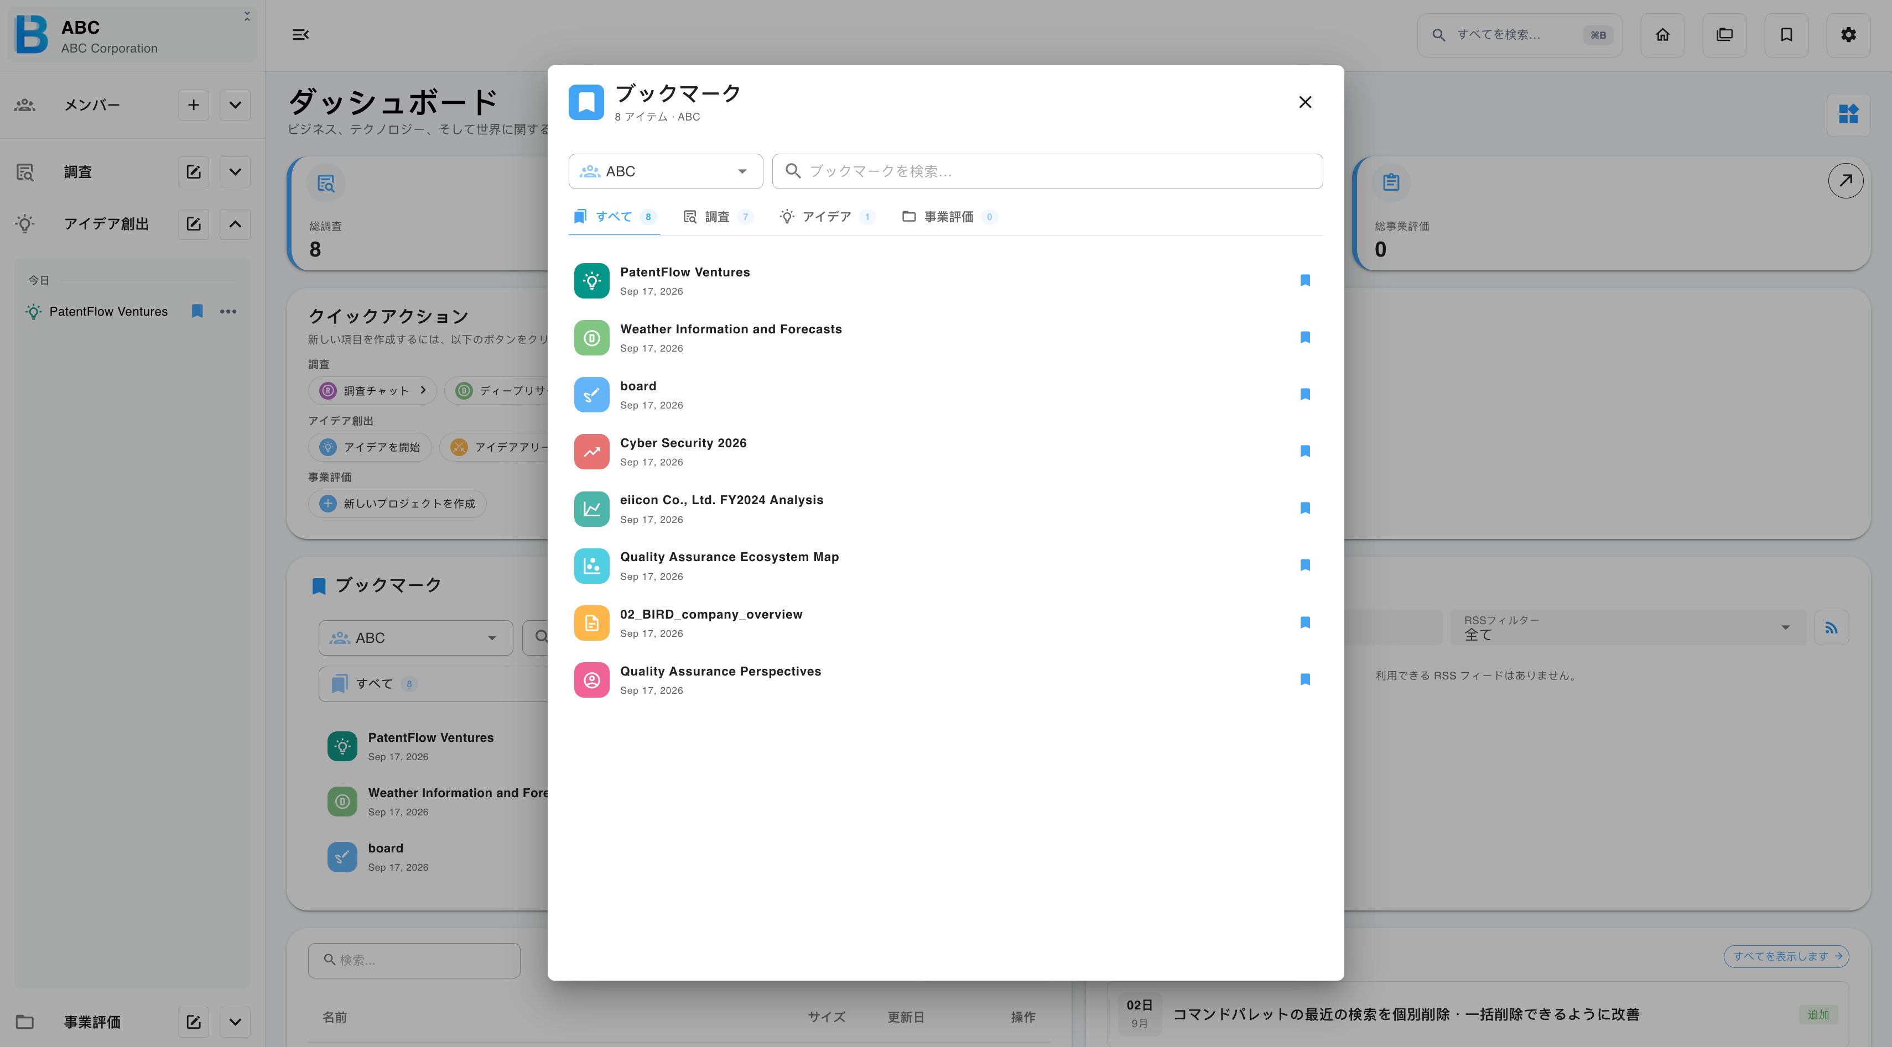1892x1047 pixels.
Task: Open bookmarks icon in top bar
Action: click(1786, 34)
